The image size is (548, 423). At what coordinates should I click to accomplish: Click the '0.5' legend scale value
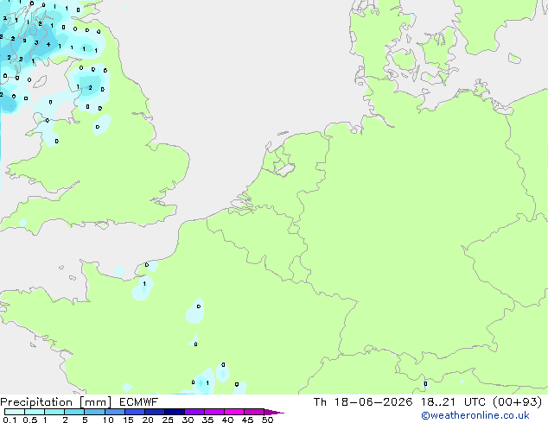click(29, 420)
